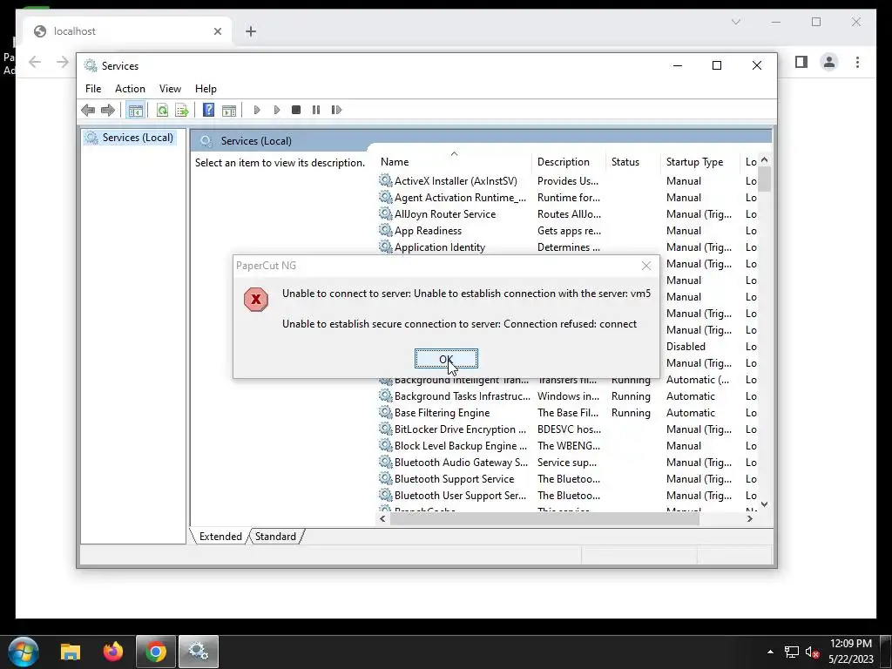The image size is (892, 669).
Task: Select Block Level Backup Engine service row
Action: [567, 445]
